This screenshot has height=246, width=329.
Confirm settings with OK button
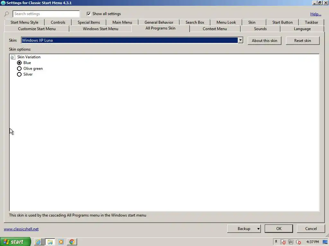(x=279, y=229)
